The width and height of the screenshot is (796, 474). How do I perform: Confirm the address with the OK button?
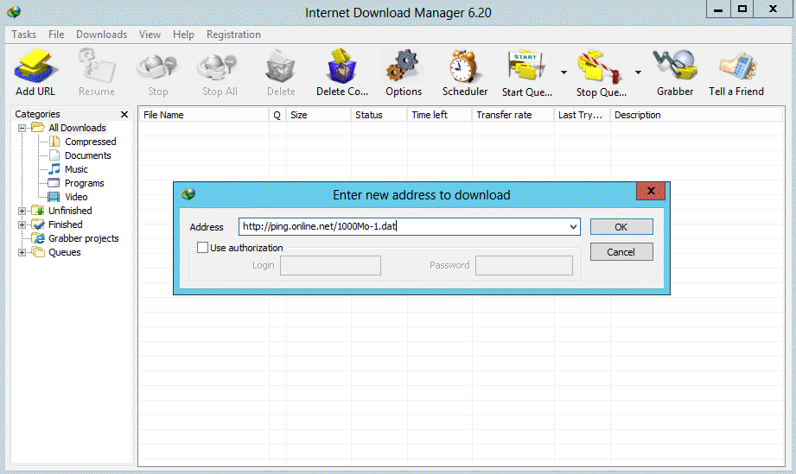(x=621, y=226)
